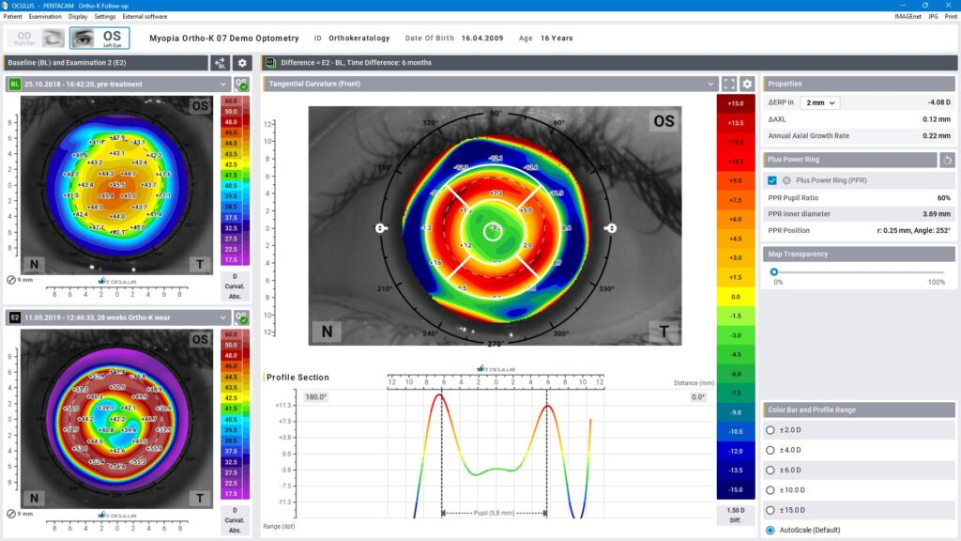Click the E2 Ortho-K wear map thumbnail
961x541 pixels.
click(x=117, y=418)
